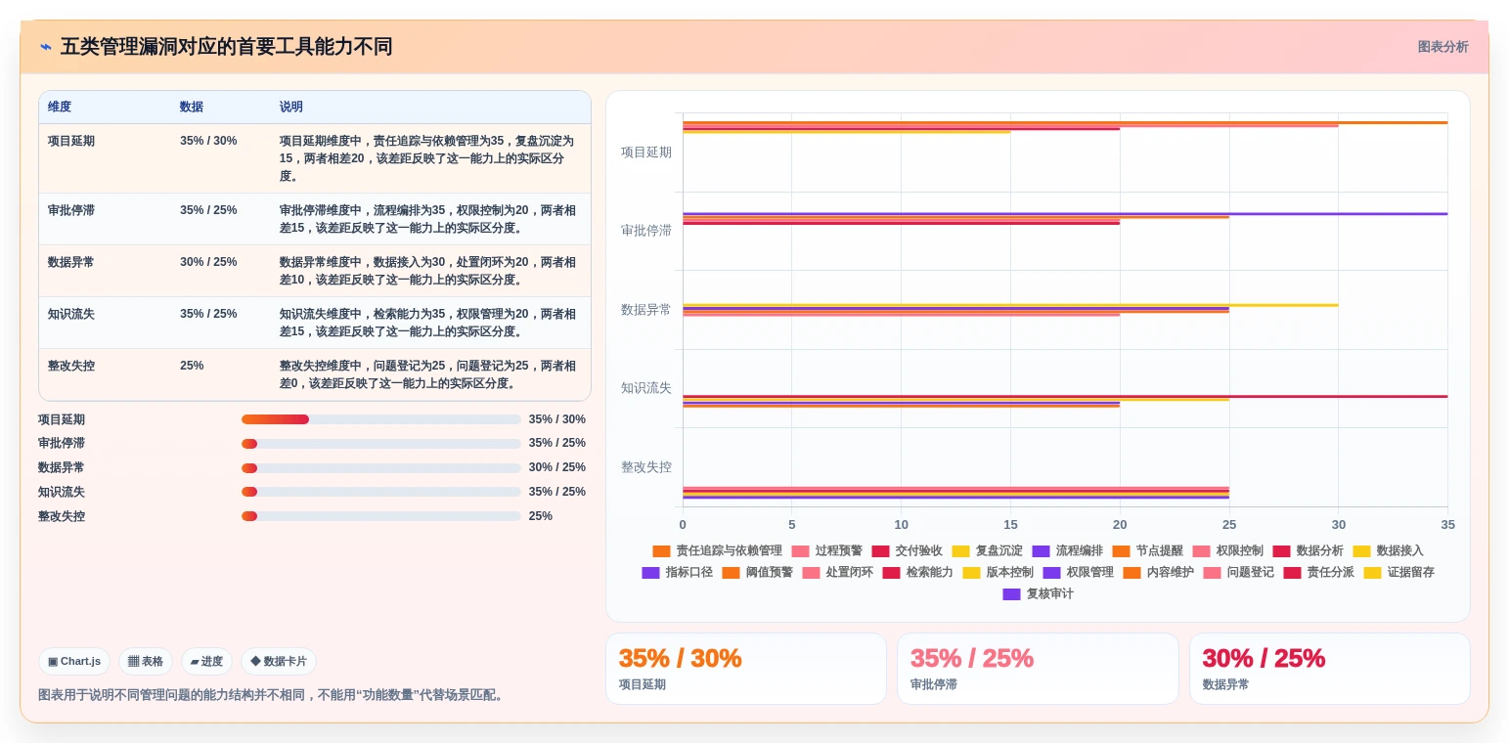The image size is (1509, 743).
Task: Click the footer note about 功能数量
Action: click(271, 695)
